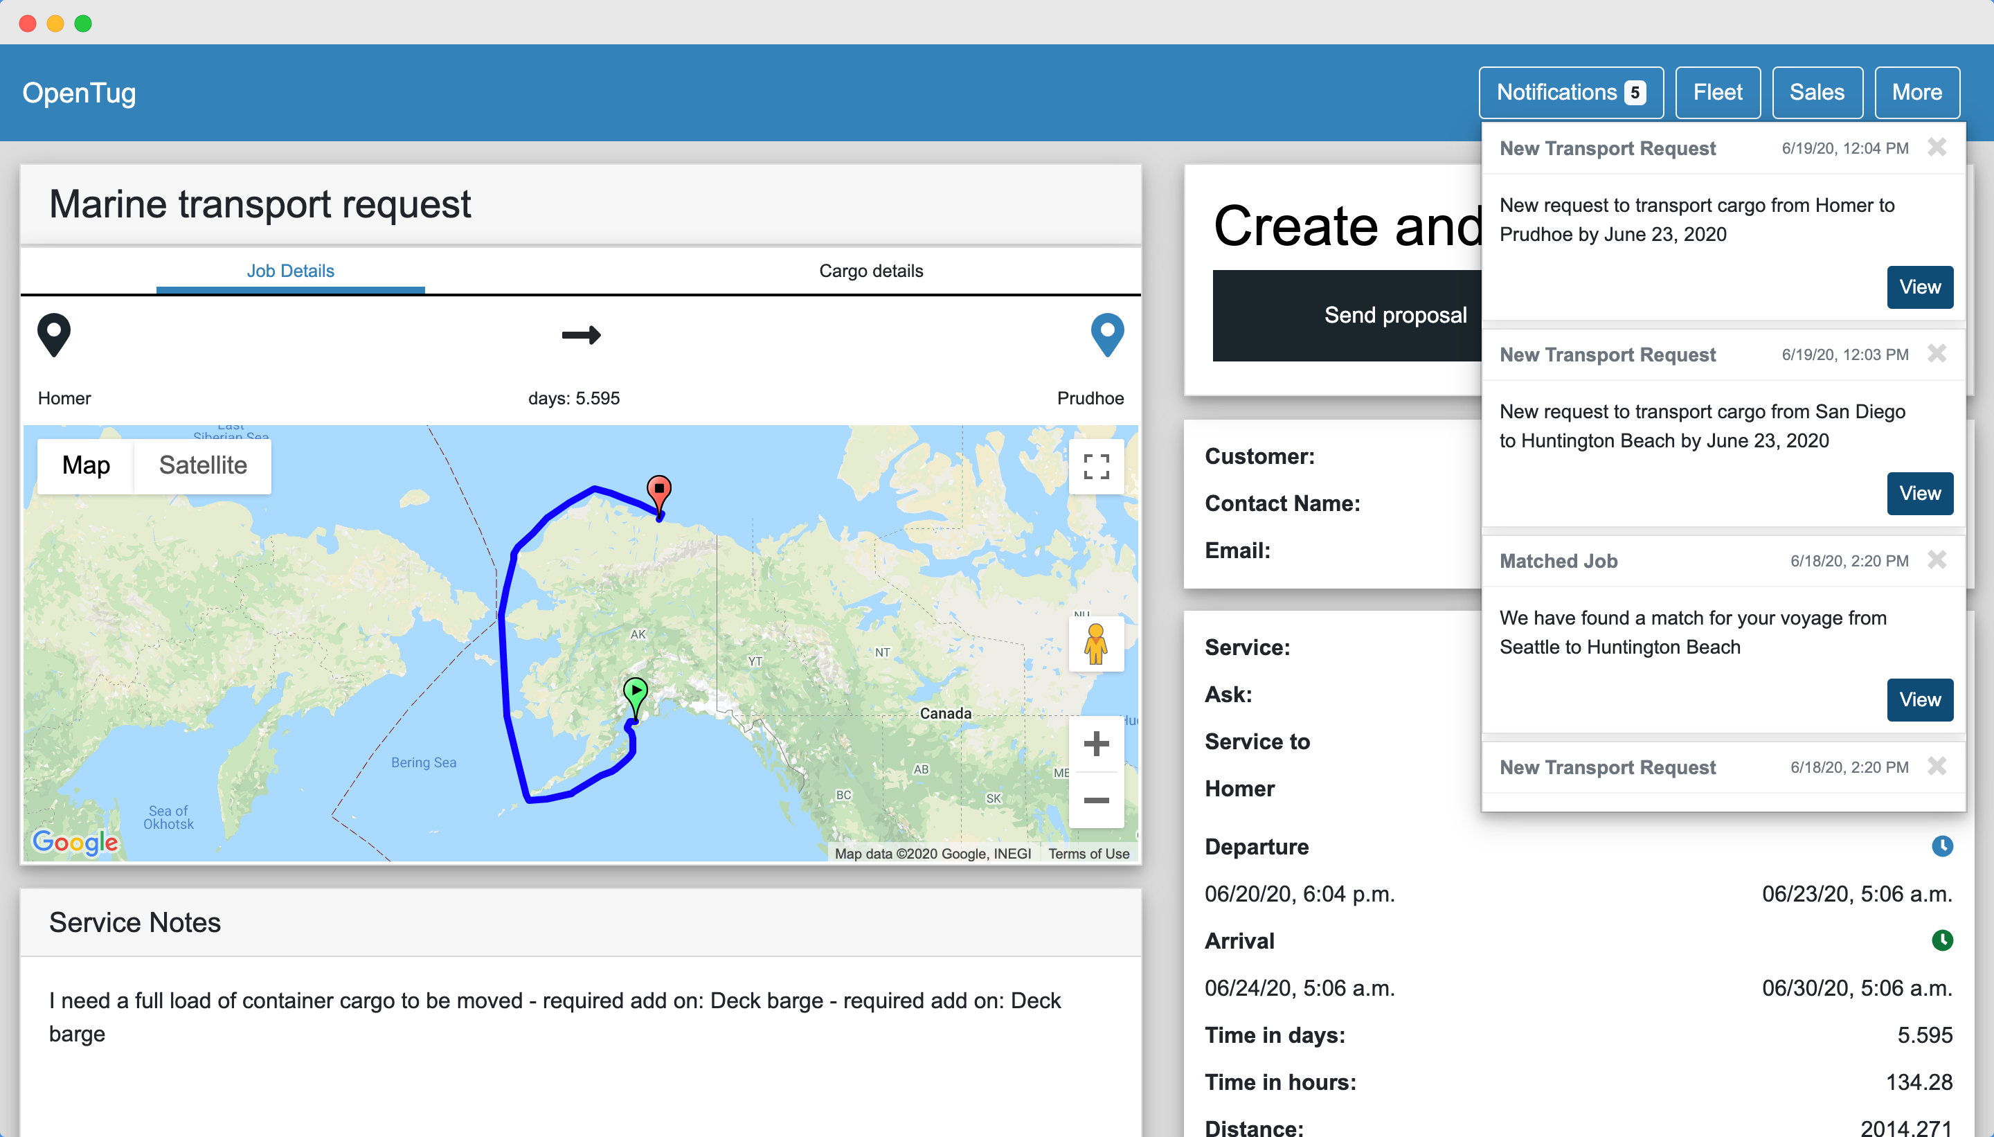Toggle fullscreen map view icon

(1096, 466)
